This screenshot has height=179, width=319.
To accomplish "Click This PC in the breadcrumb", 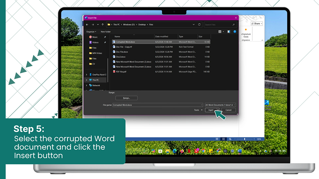I will [x=117, y=24].
